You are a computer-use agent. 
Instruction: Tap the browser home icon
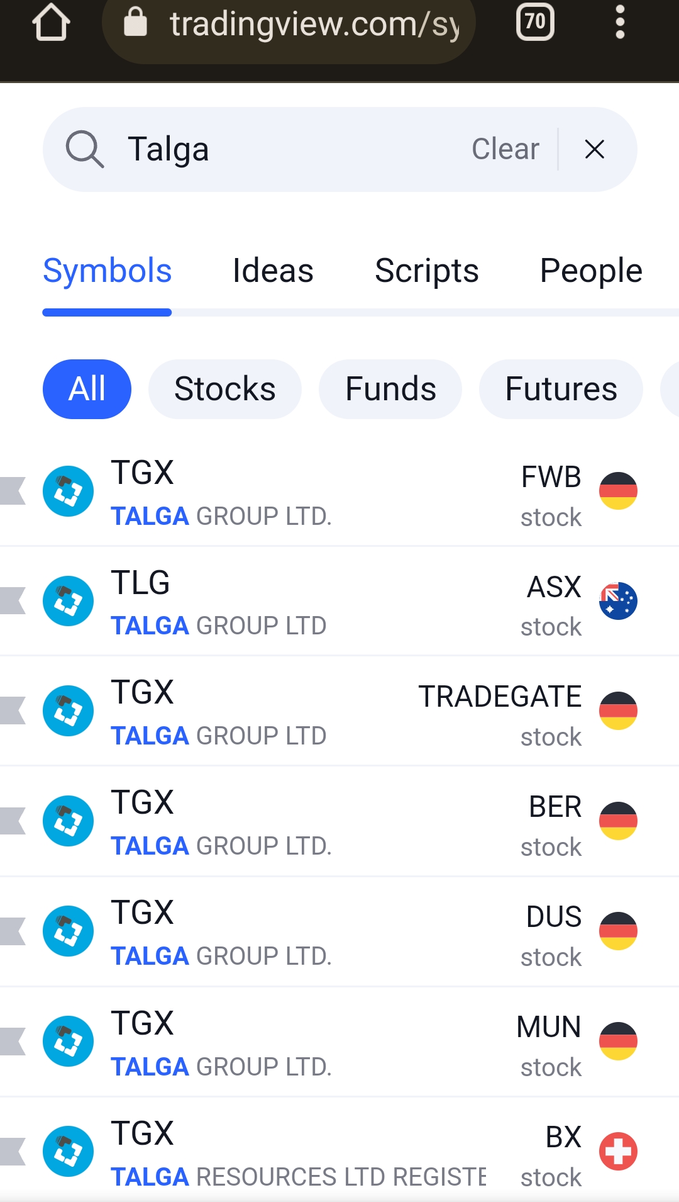[51, 23]
